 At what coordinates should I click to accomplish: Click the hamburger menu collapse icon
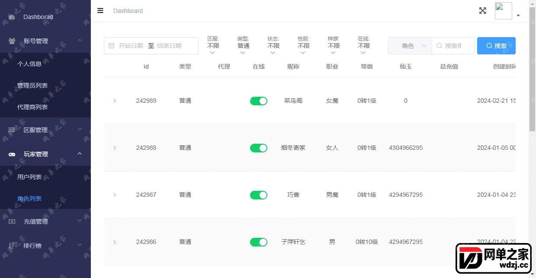point(100,11)
